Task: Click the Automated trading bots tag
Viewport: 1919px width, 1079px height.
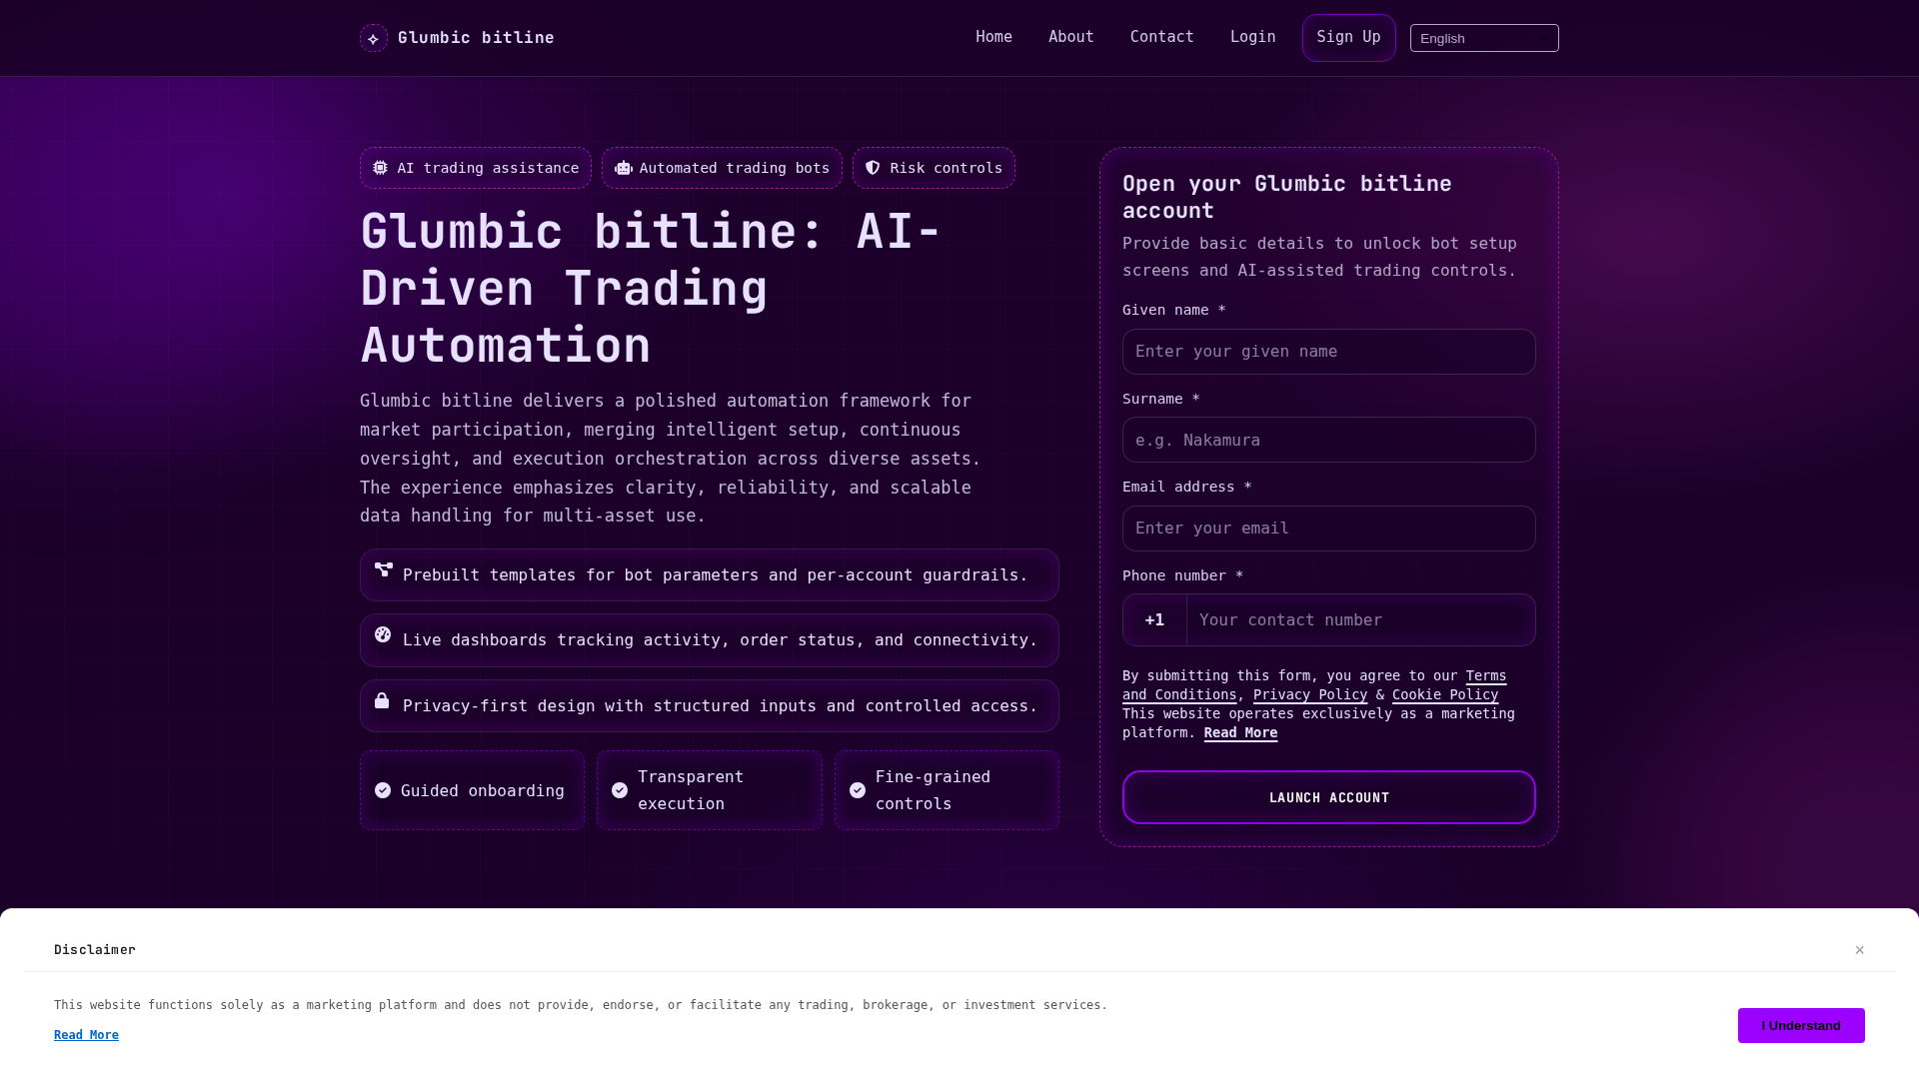Action: click(722, 168)
